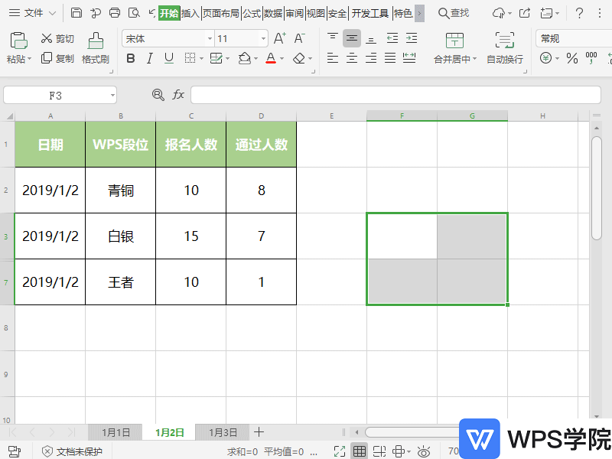This screenshot has height=459, width=612.
Task: Click the eraser clear-format icon
Action: (299, 59)
